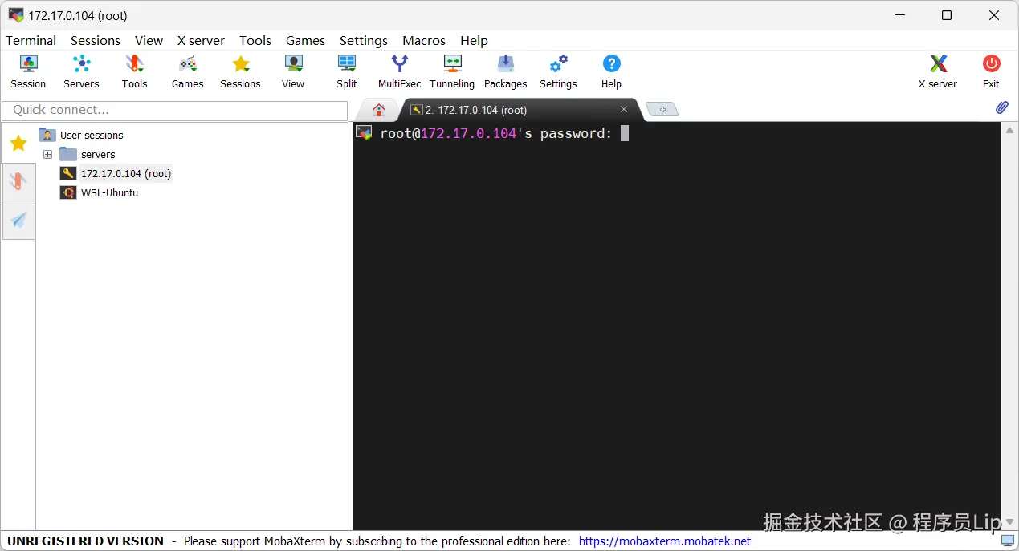The height and width of the screenshot is (551, 1019).
Task: Select the 172.17.0.104 (root) session entry
Action: (126, 173)
